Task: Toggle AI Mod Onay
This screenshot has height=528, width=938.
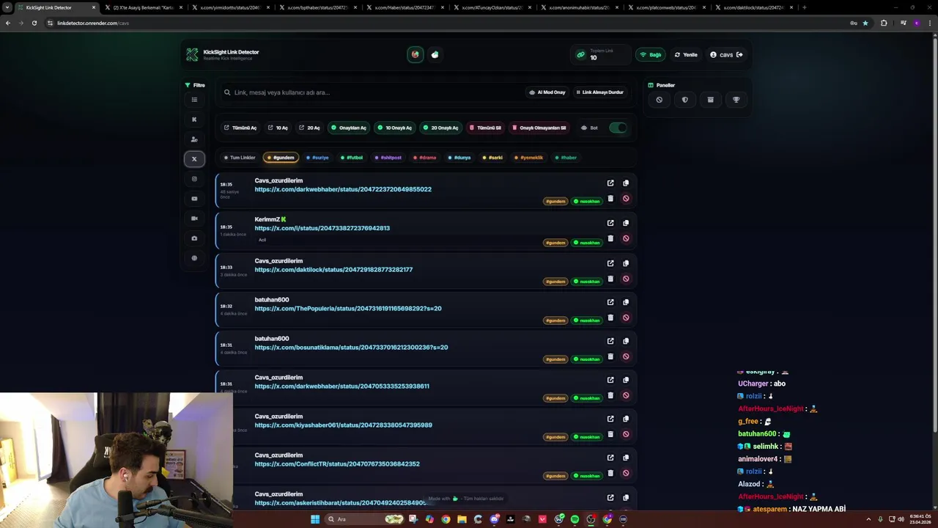Action: tap(547, 92)
